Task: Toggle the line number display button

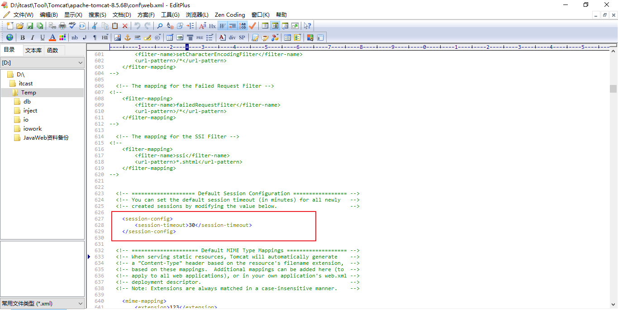Action: click(x=243, y=26)
